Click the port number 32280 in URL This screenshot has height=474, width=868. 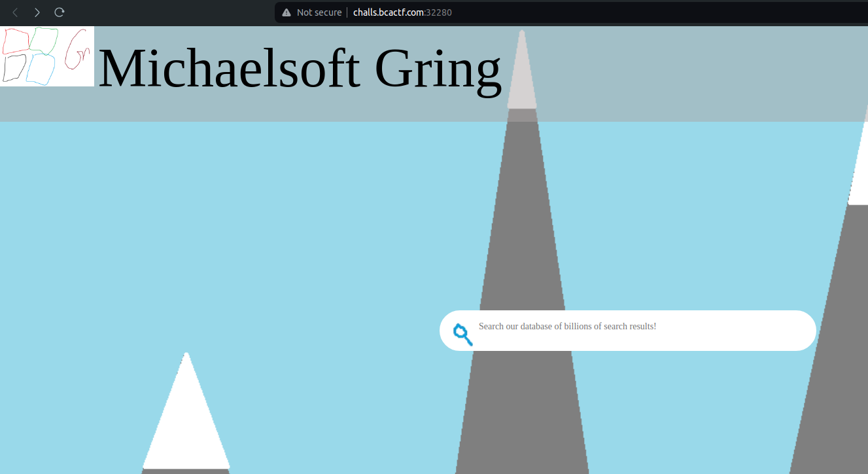point(440,12)
